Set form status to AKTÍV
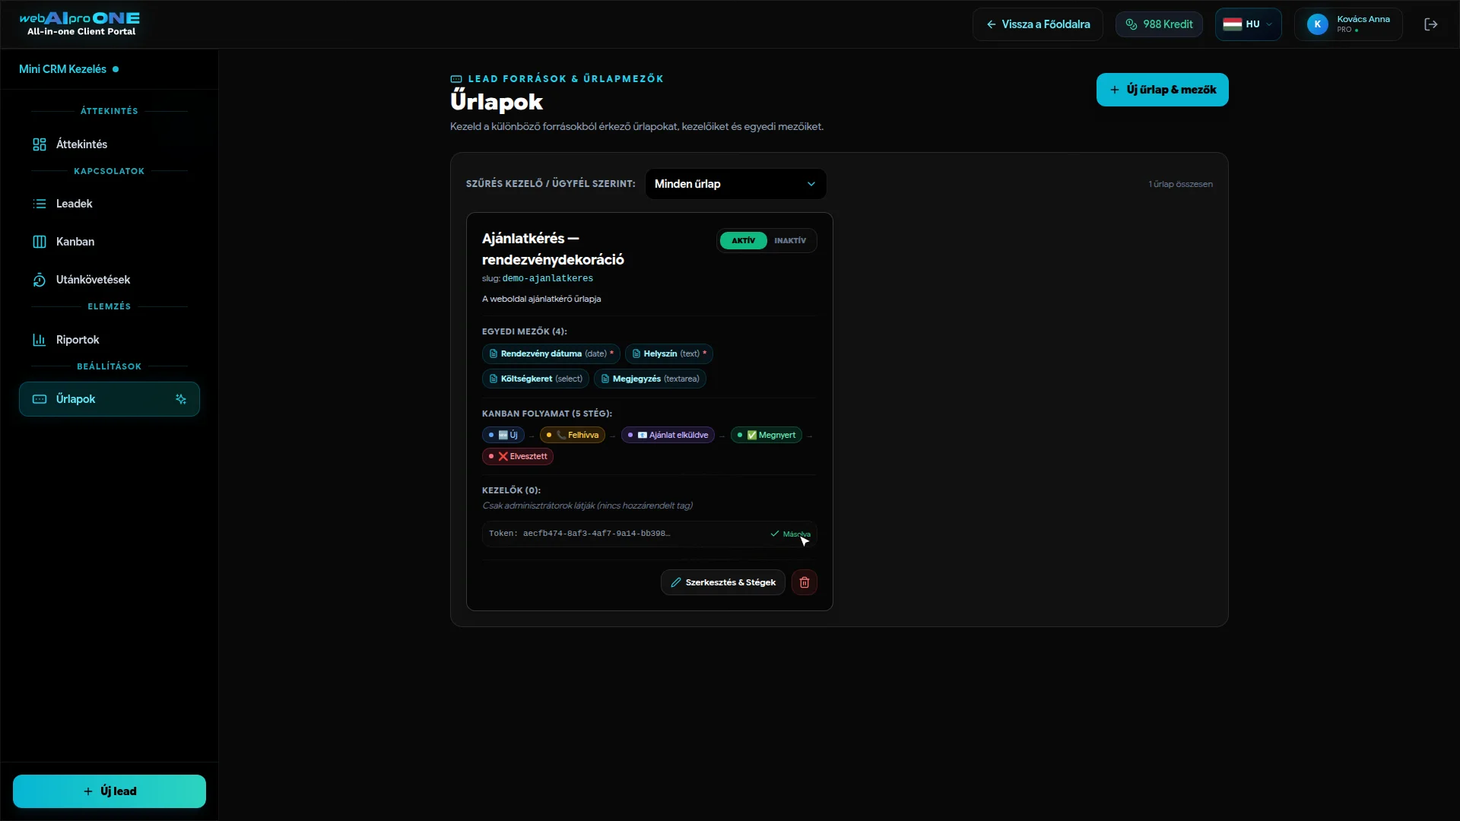This screenshot has width=1460, height=821. 743,240
